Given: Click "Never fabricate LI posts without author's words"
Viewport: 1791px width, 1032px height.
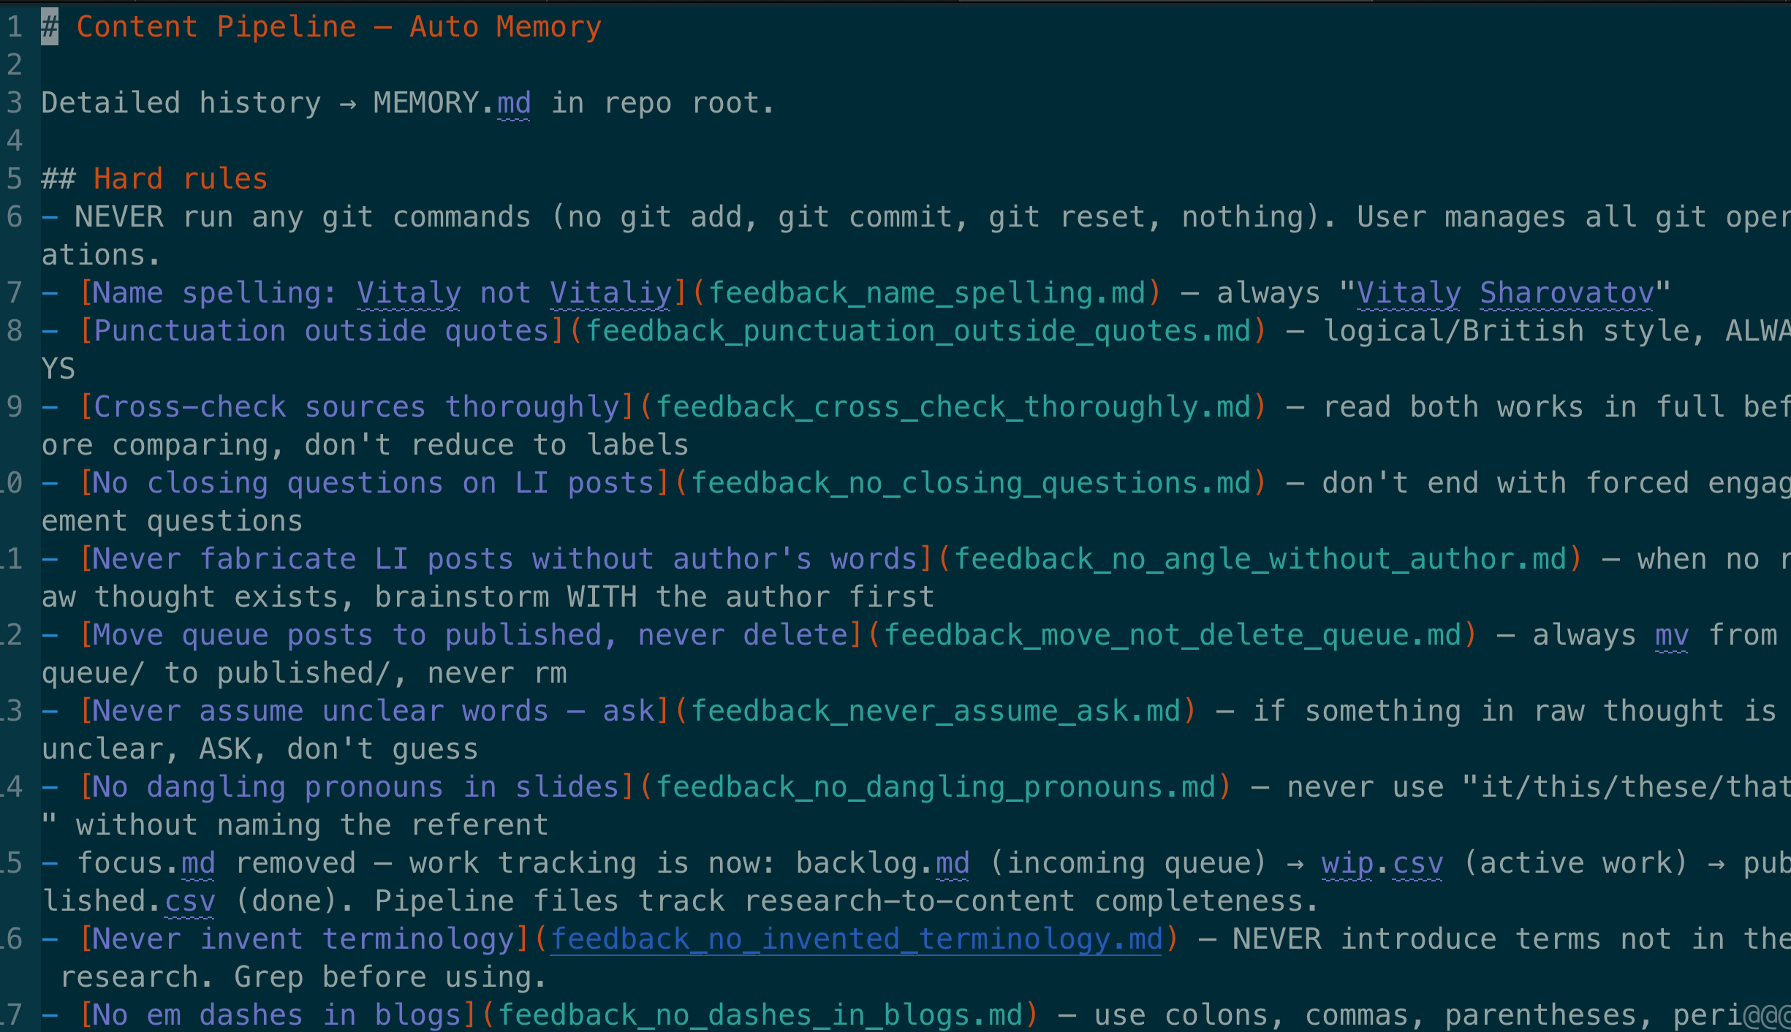Looking at the screenshot, I should coord(505,559).
